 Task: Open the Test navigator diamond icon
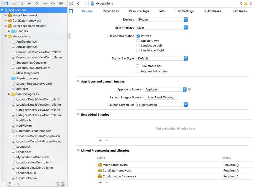(x=37, y=3)
